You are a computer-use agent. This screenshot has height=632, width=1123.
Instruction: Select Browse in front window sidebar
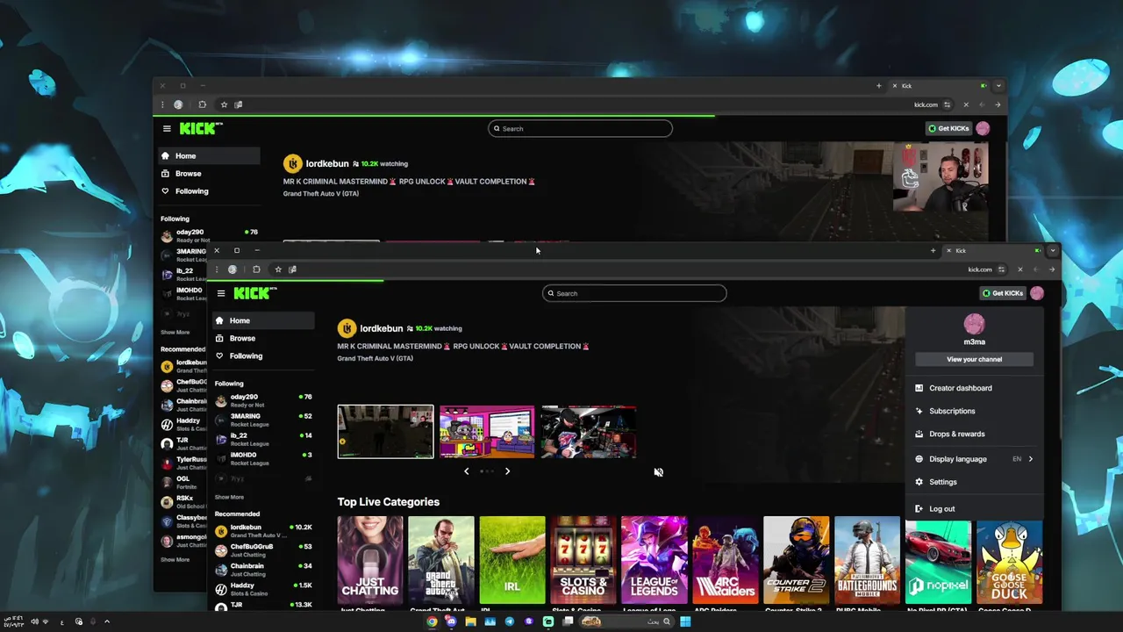(262, 338)
